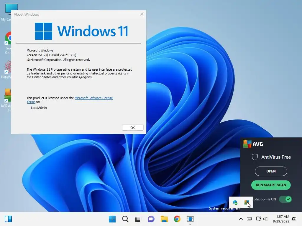302x226 pixels.
Task: Select the running winver app in taskbar
Action: 190,219
